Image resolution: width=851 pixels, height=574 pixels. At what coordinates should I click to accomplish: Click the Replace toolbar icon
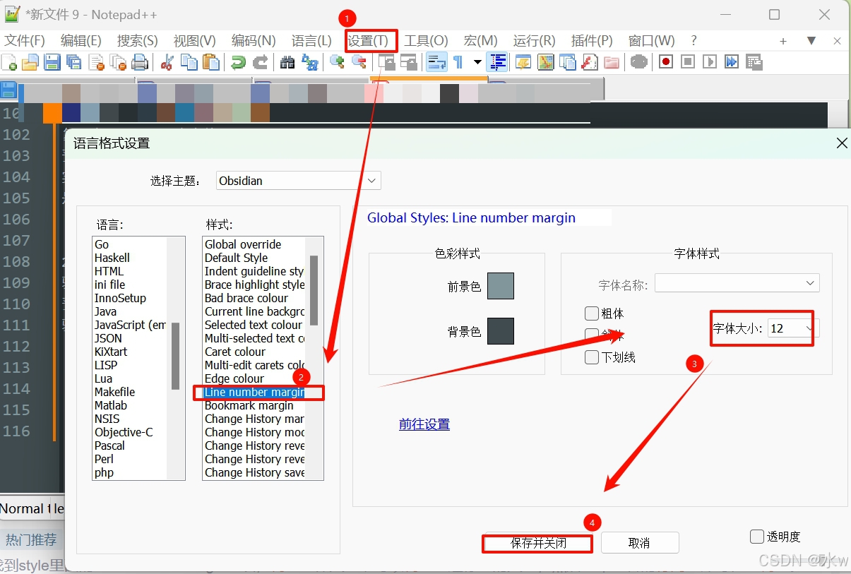(x=310, y=62)
